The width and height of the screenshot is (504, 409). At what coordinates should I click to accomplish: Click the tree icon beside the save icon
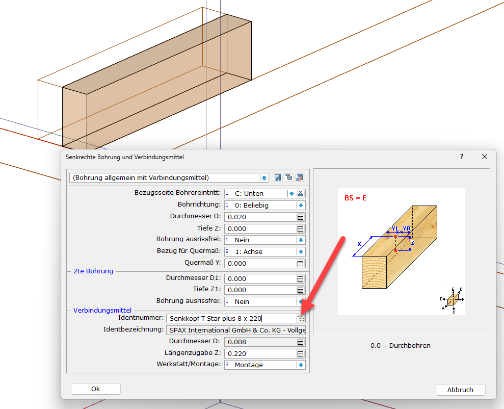[288, 177]
